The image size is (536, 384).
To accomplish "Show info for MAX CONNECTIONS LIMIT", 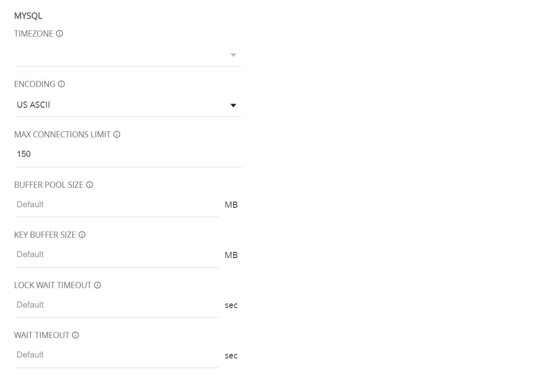I will [117, 135].
